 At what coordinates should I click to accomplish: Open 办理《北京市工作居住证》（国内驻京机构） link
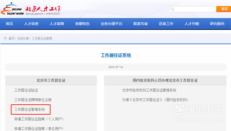pyautogui.click(x=155, y=100)
